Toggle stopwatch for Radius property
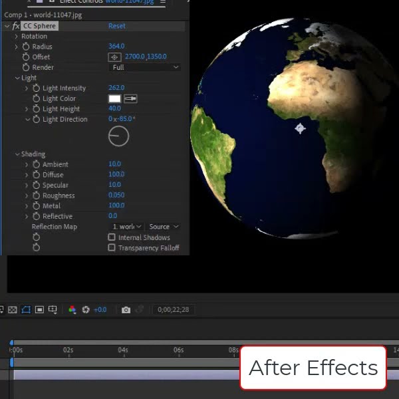The width and height of the screenshot is (399, 399). (x=26, y=47)
